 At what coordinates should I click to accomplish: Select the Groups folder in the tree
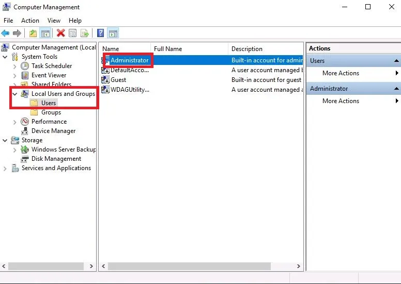click(51, 112)
